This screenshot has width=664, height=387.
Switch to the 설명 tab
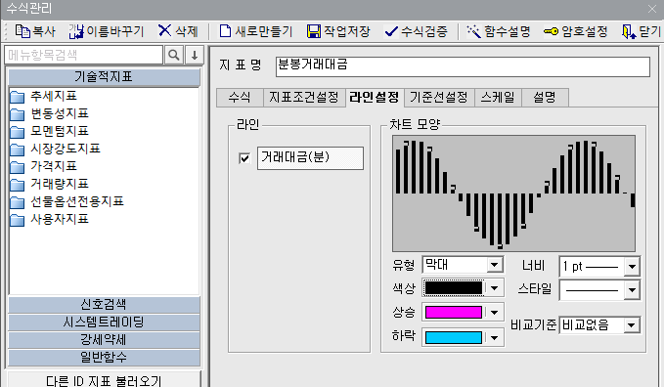(545, 98)
